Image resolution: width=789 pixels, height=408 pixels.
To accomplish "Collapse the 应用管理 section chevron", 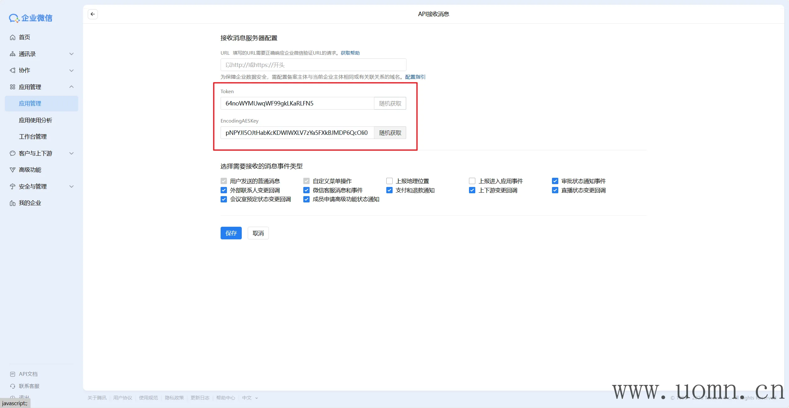I will (72, 87).
